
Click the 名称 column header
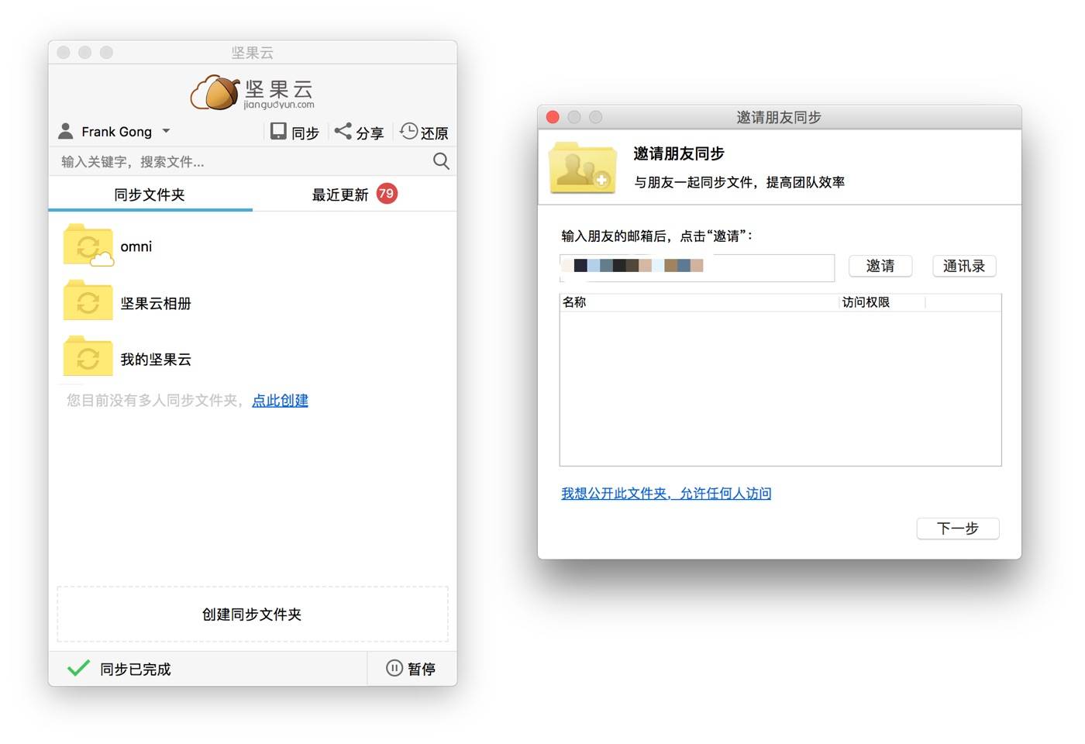click(699, 302)
